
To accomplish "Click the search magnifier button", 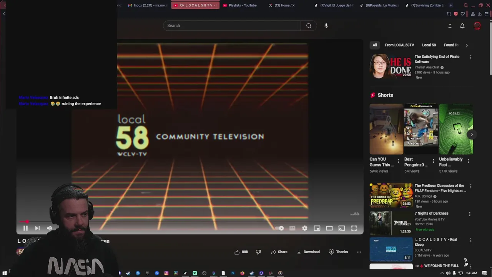I will (x=309, y=25).
